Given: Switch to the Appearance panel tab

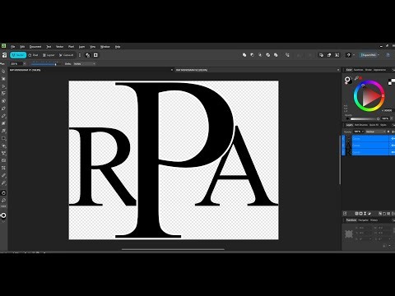Looking at the screenshot, I should point(379,70).
